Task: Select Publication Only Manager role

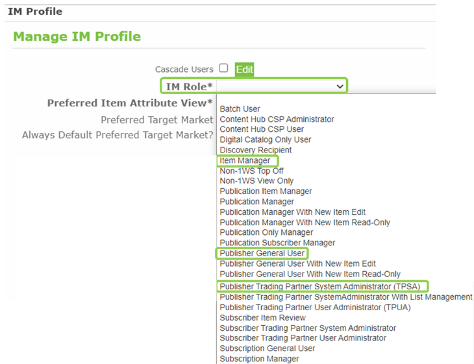Action: 266,232
